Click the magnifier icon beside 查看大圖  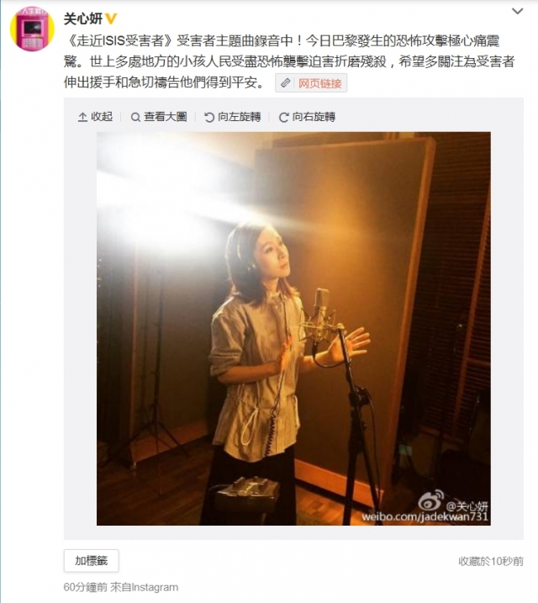point(135,117)
